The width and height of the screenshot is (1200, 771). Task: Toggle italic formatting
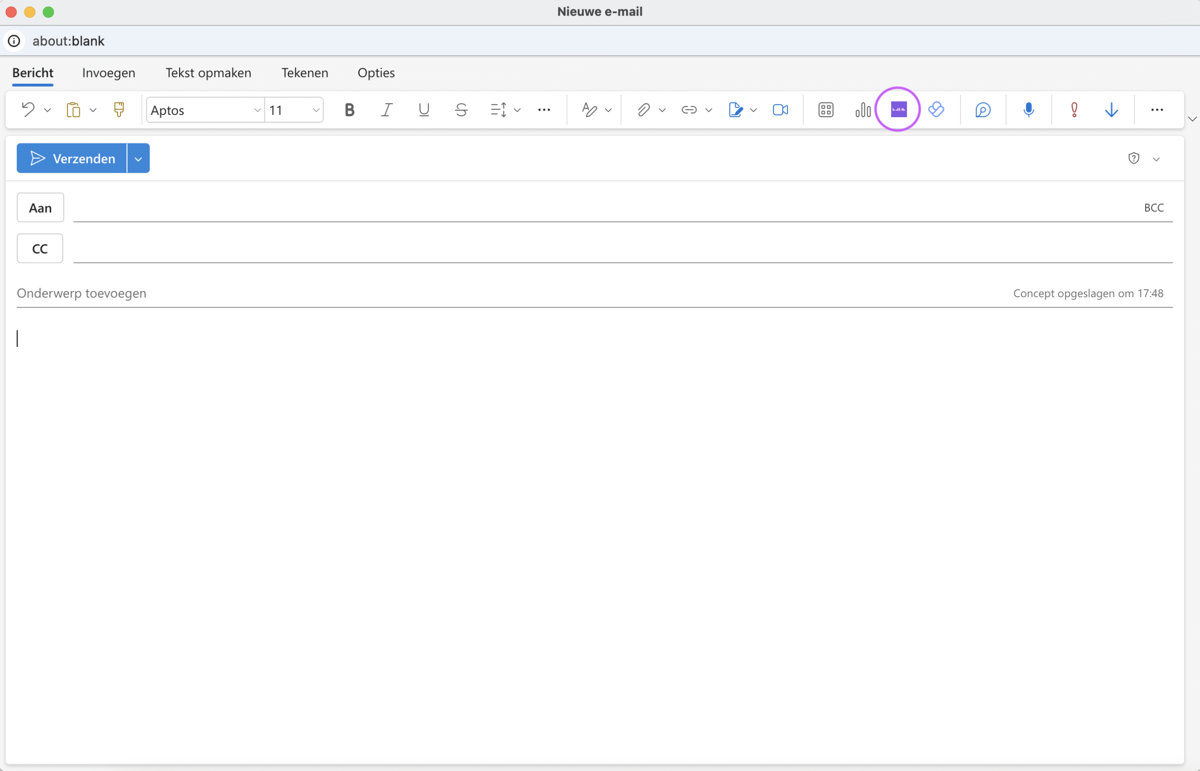(x=386, y=110)
